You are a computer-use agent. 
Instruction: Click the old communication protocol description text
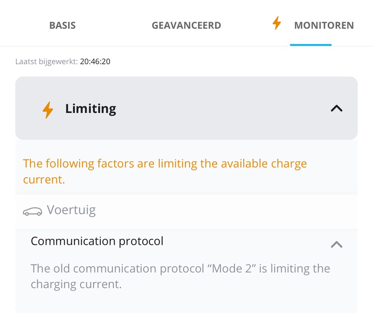(x=180, y=269)
